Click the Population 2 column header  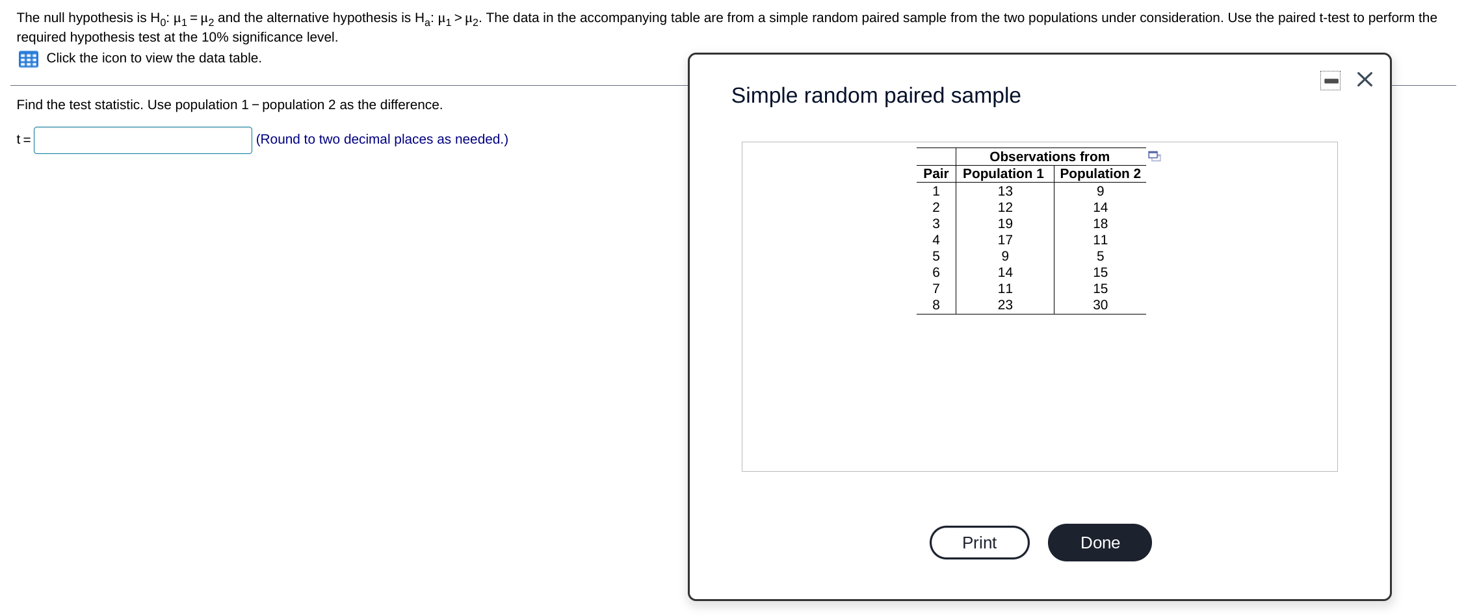pyautogui.click(x=1099, y=173)
